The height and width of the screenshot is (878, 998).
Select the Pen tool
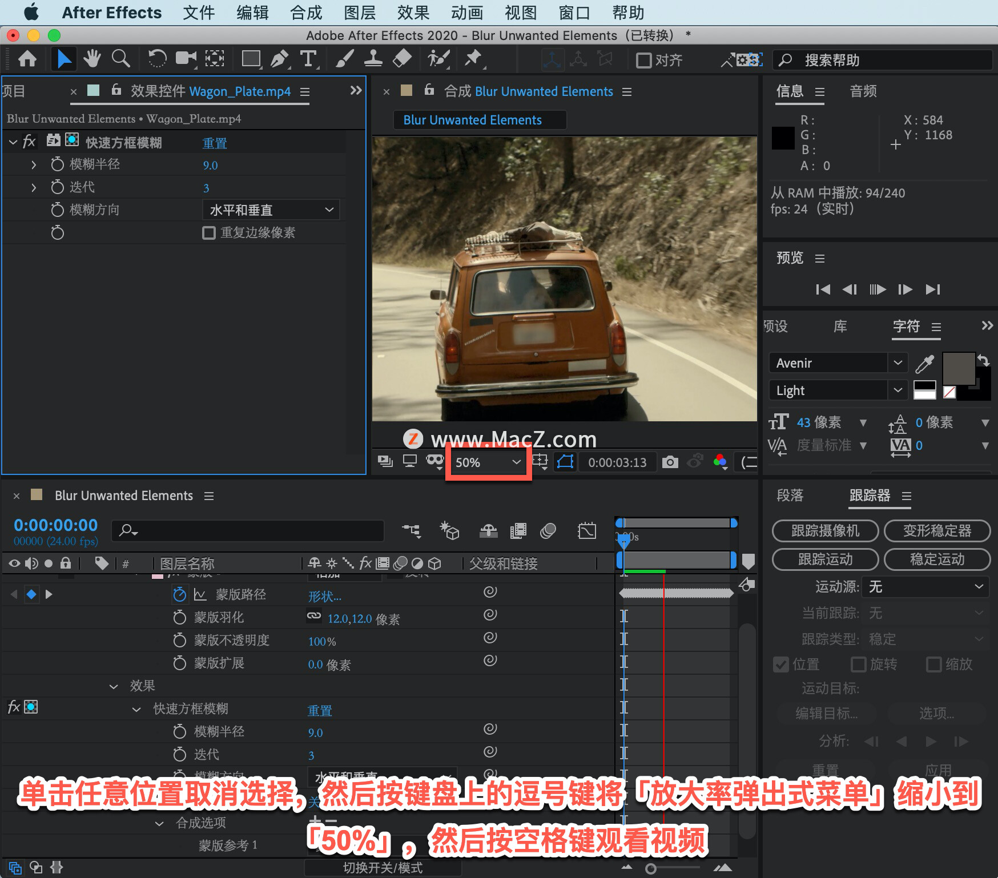(x=280, y=59)
